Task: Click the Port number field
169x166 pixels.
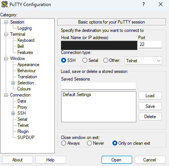Action: pyautogui.click(x=150, y=44)
